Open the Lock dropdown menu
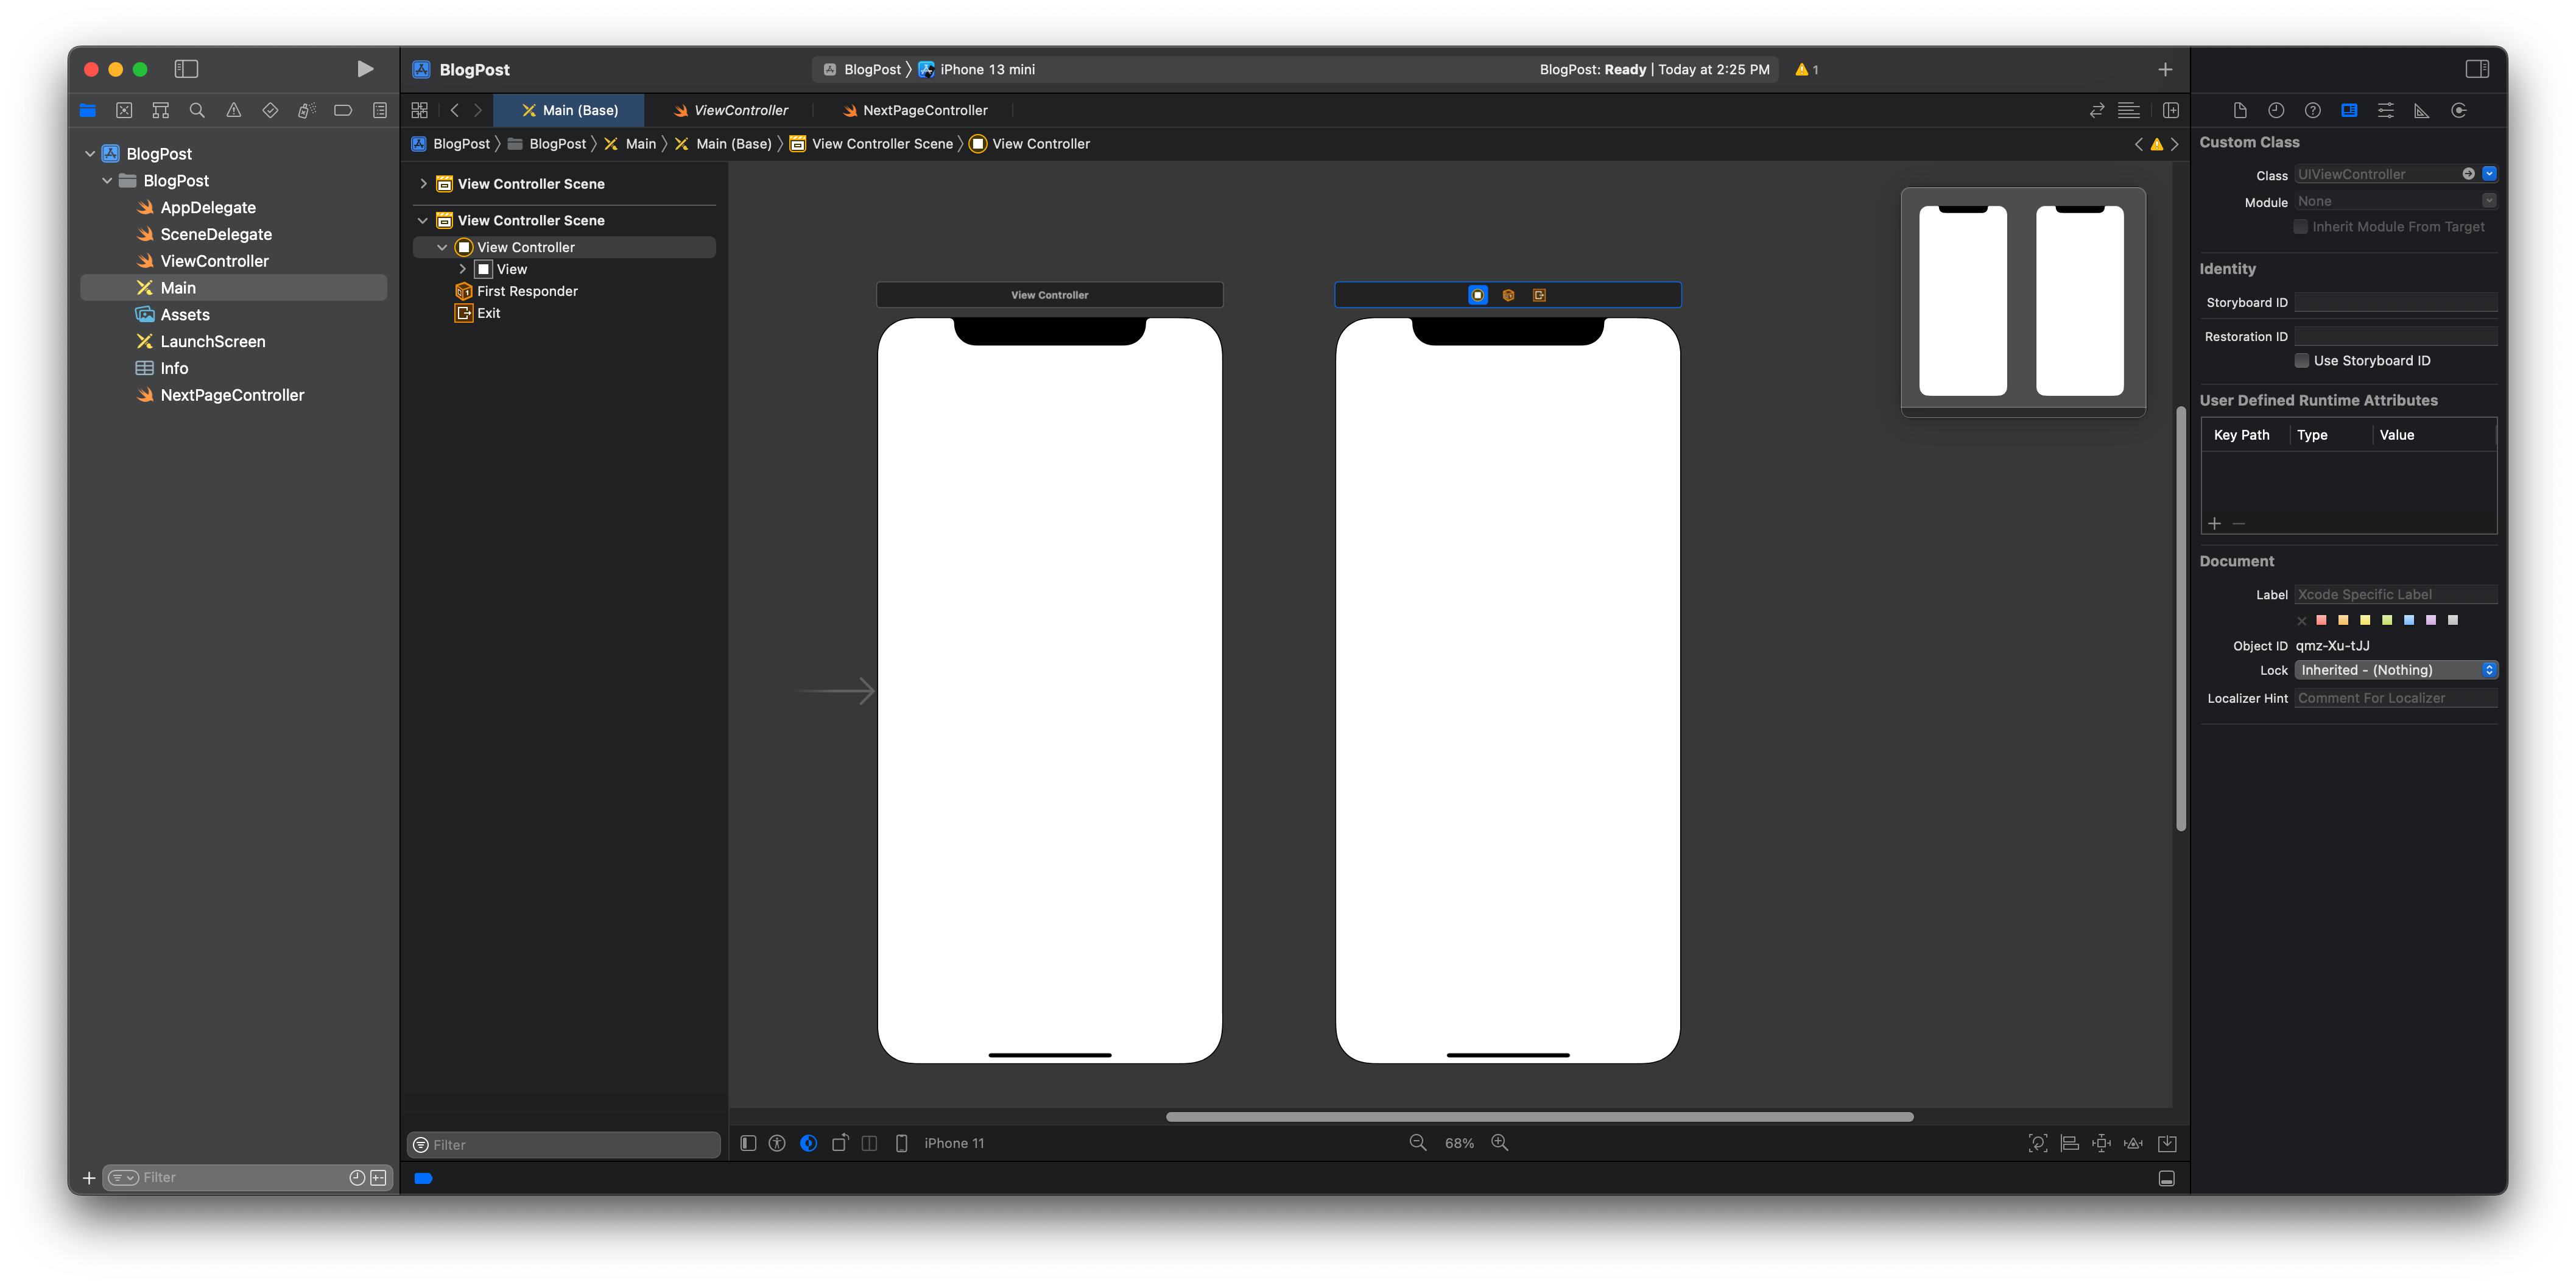 2395,670
